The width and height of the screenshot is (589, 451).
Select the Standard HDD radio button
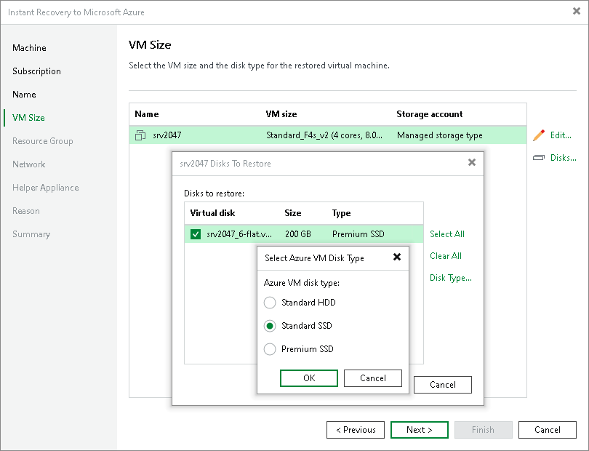pos(270,303)
